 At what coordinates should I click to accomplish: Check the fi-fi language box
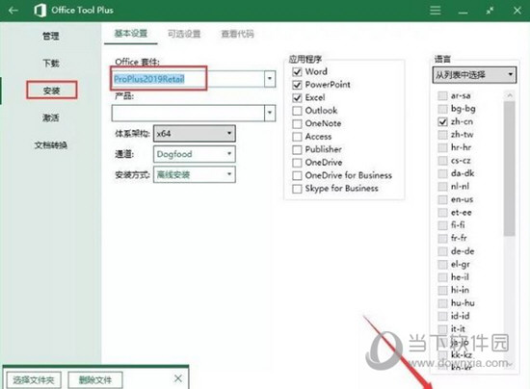pos(442,225)
